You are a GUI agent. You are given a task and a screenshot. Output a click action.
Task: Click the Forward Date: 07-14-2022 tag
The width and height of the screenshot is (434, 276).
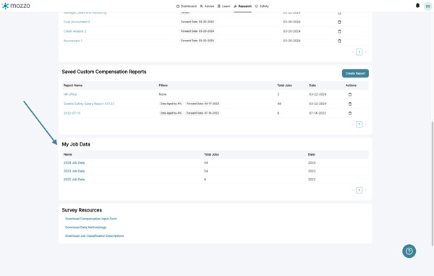coord(203,113)
